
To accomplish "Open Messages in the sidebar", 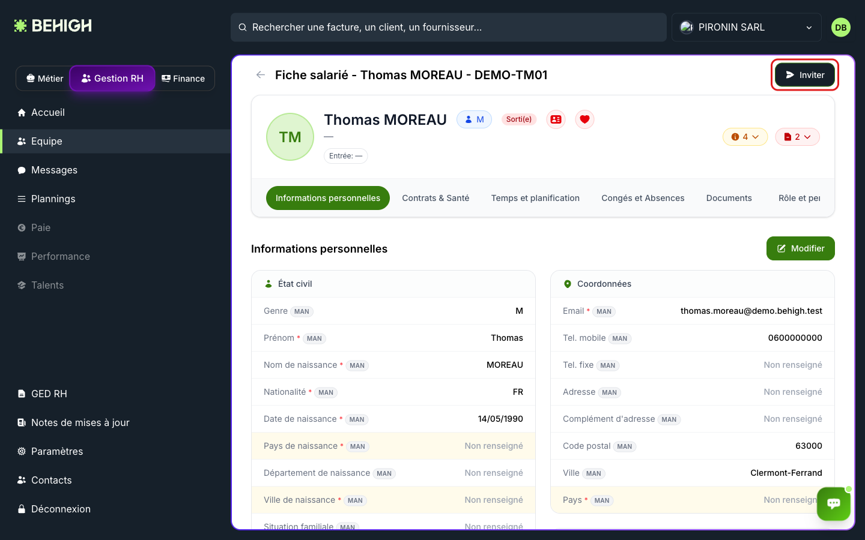I will [x=115, y=170].
